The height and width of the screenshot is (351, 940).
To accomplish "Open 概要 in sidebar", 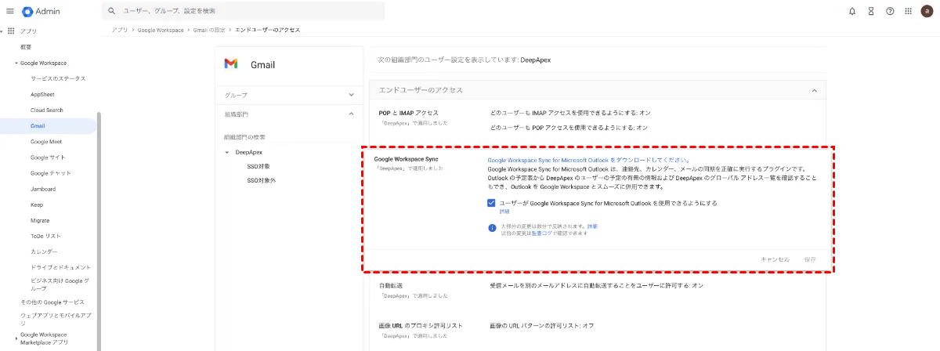I will 26,47.
